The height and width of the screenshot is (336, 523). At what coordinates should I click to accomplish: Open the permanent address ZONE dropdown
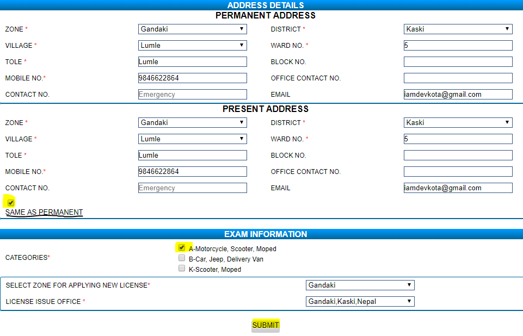tap(192, 29)
